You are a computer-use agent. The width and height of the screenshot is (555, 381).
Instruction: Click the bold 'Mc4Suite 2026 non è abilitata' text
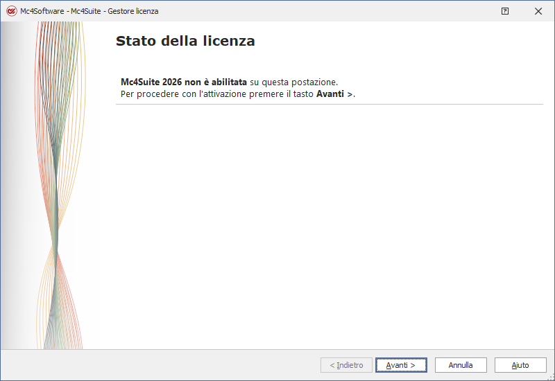tap(184, 82)
